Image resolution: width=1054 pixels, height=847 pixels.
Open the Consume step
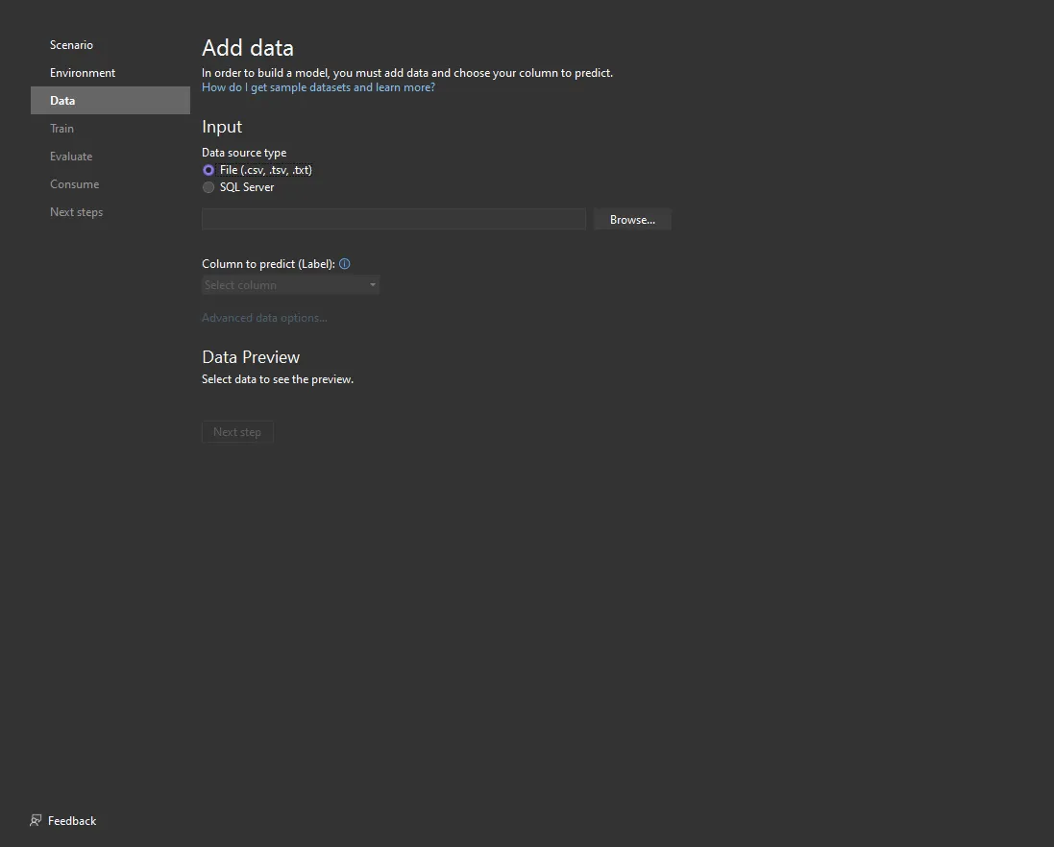(x=74, y=184)
